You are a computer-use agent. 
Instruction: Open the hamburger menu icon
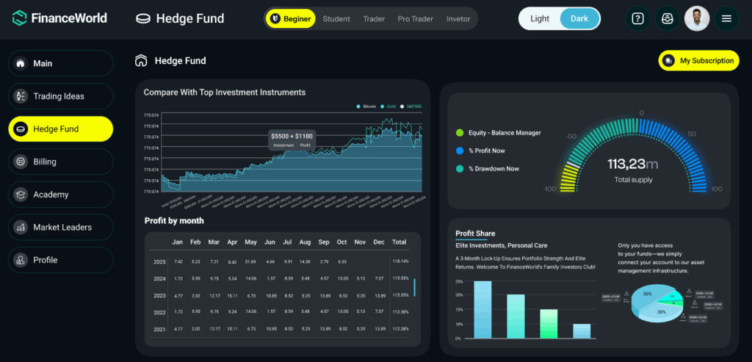click(x=726, y=19)
